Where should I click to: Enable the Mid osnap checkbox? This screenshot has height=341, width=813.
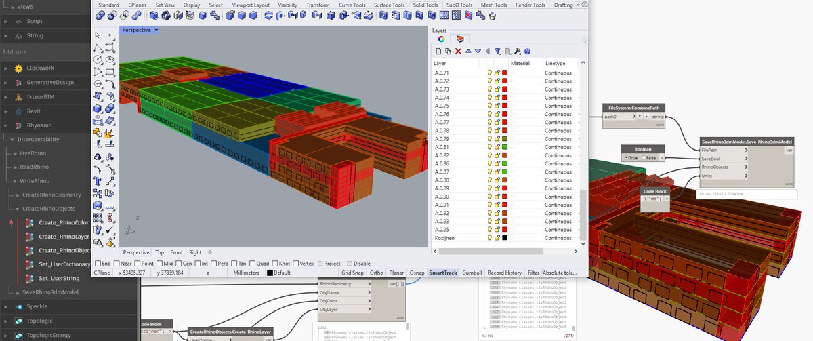159,263
